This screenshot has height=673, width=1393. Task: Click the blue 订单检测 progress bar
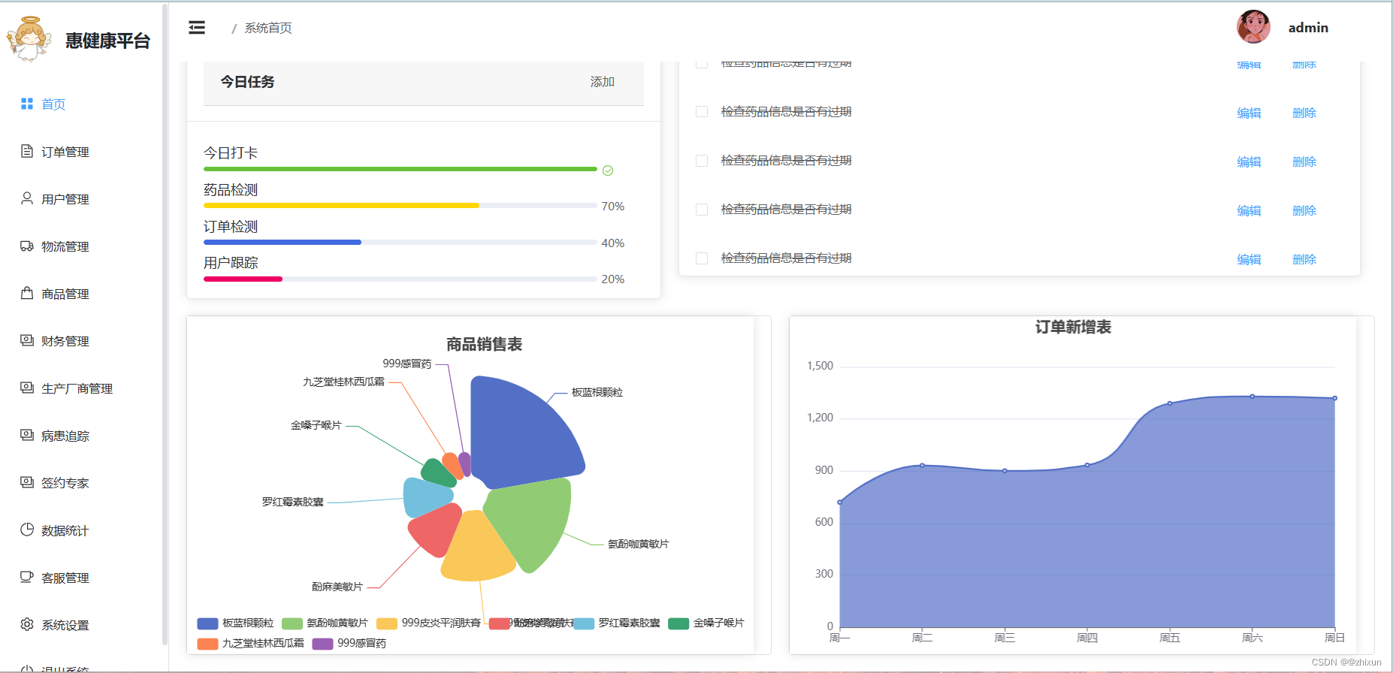coord(283,243)
